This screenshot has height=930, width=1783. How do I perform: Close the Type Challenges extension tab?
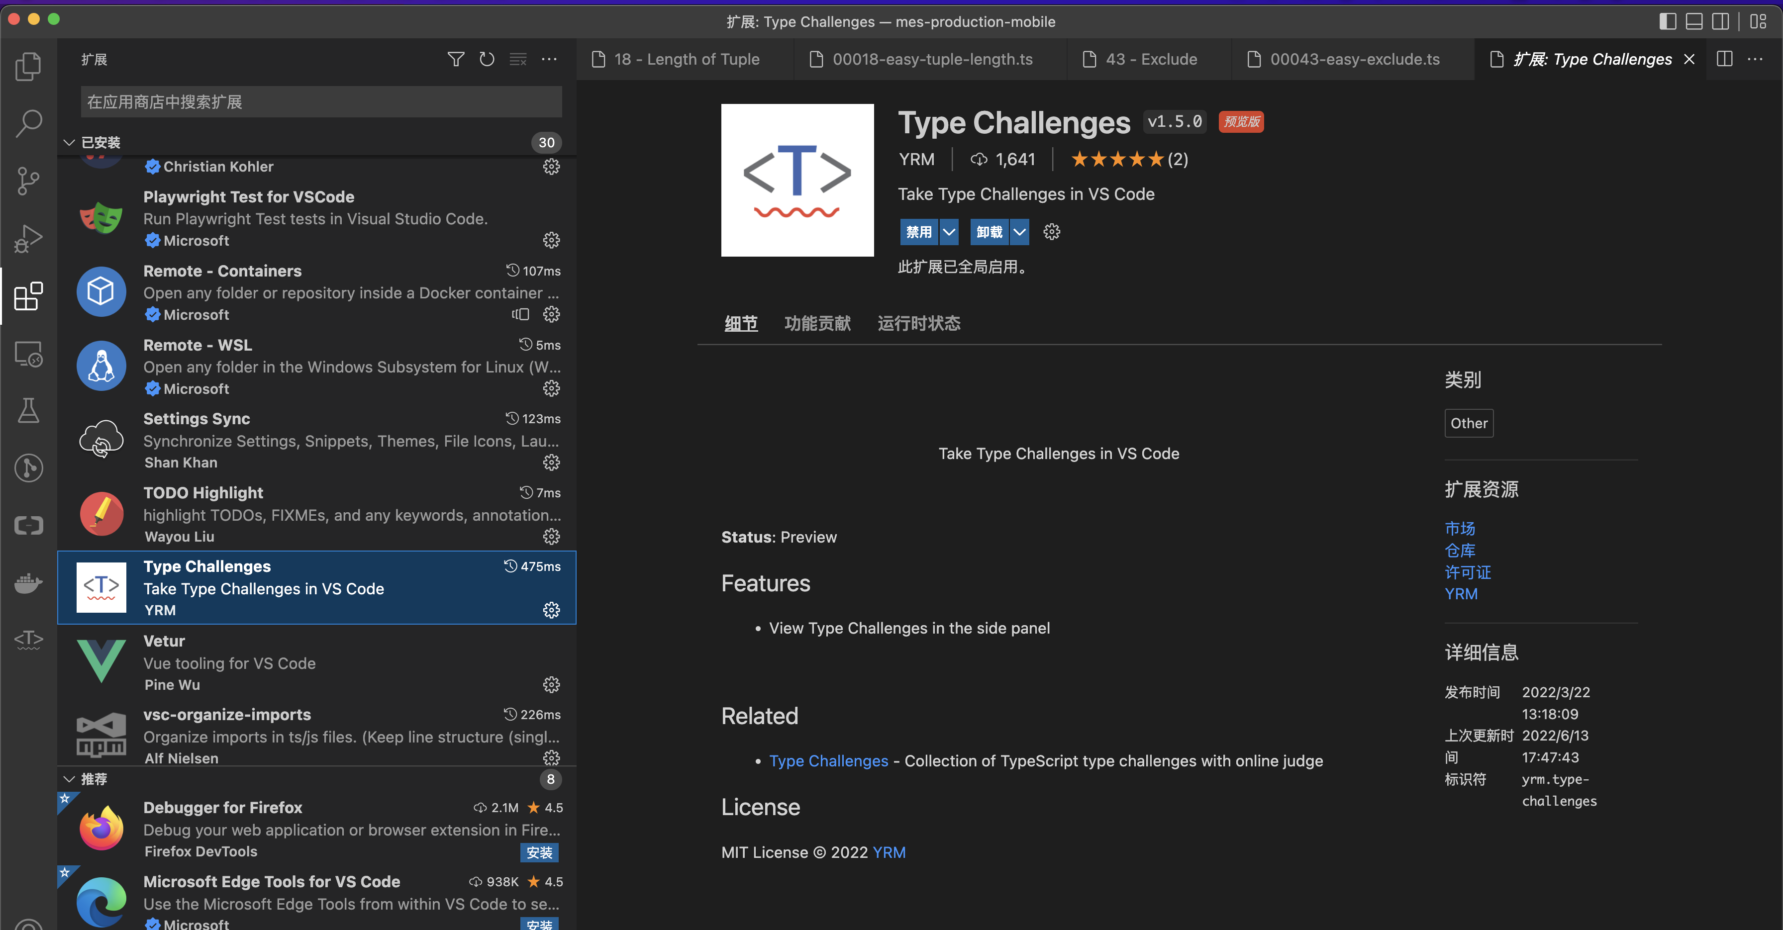click(x=1689, y=60)
